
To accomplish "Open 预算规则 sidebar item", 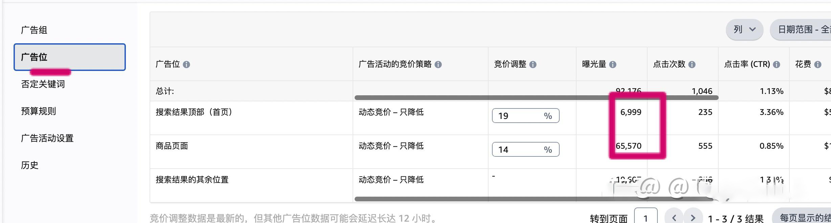I will [x=39, y=111].
